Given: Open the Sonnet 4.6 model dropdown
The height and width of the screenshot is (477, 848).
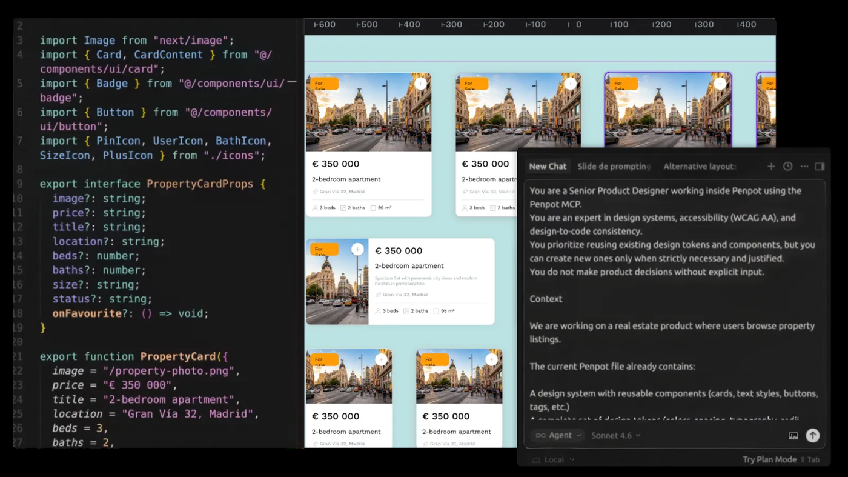Looking at the screenshot, I should (615, 435).
